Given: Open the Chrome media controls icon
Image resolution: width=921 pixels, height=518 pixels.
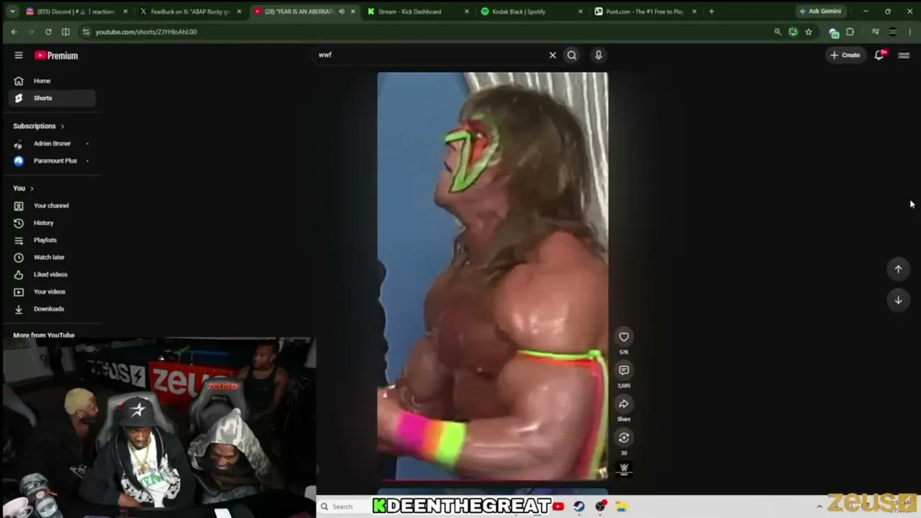Looking at the screenshot, I should [x=875, y=32].
